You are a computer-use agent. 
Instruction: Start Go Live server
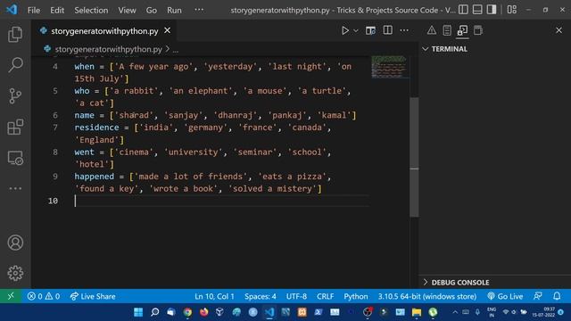505,296
